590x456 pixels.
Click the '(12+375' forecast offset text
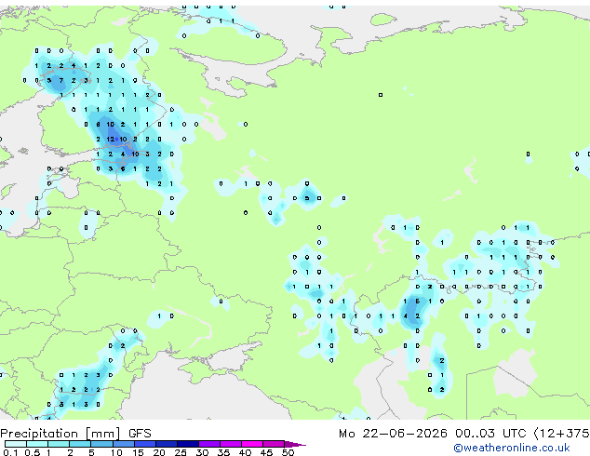(x=561, y=434)
